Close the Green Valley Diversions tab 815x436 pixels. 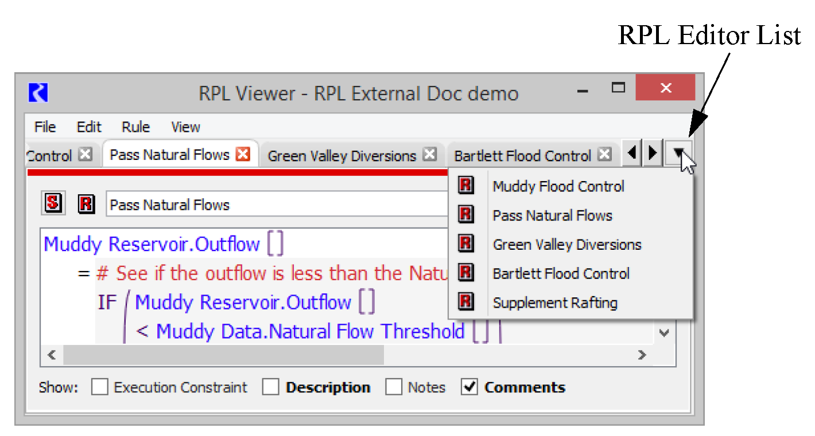[x=429, y=155]
